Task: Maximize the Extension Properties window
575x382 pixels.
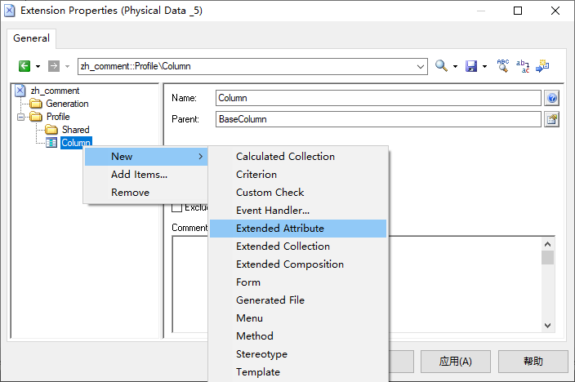Action: [518, 11]
